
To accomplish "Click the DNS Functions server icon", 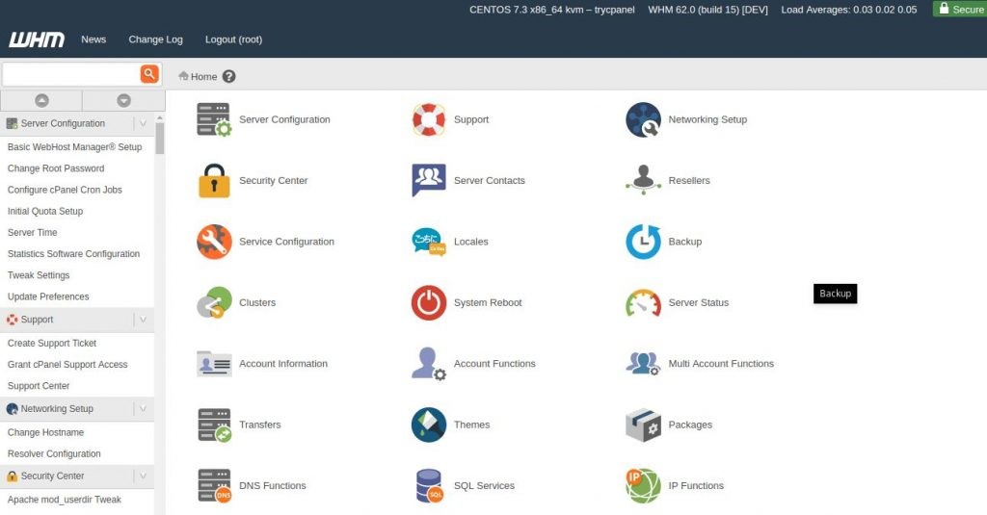I will [x=214, y=485].
